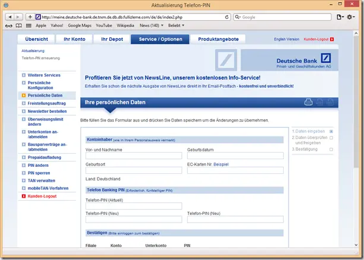Open the Wikipedia bookmark
The height and width of the screenshot is (260, 364).
125,26
